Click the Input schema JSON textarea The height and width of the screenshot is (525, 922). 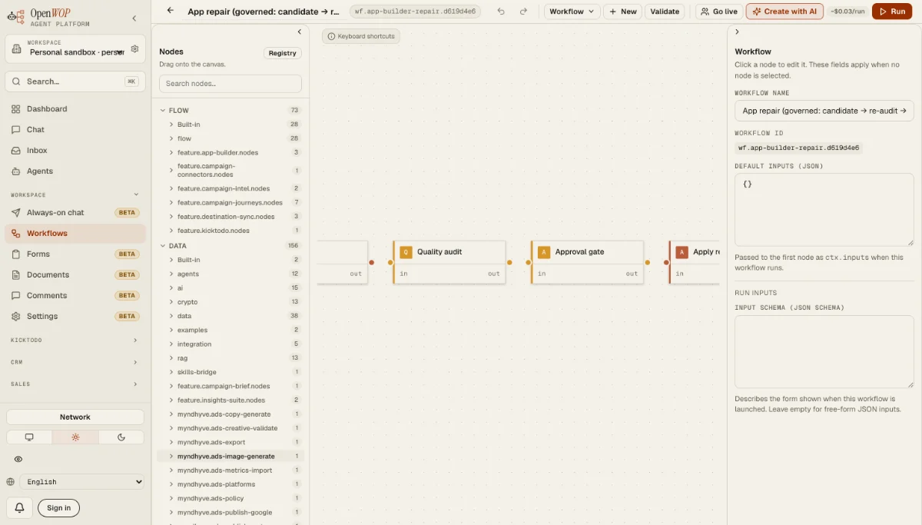coord(824,352)
